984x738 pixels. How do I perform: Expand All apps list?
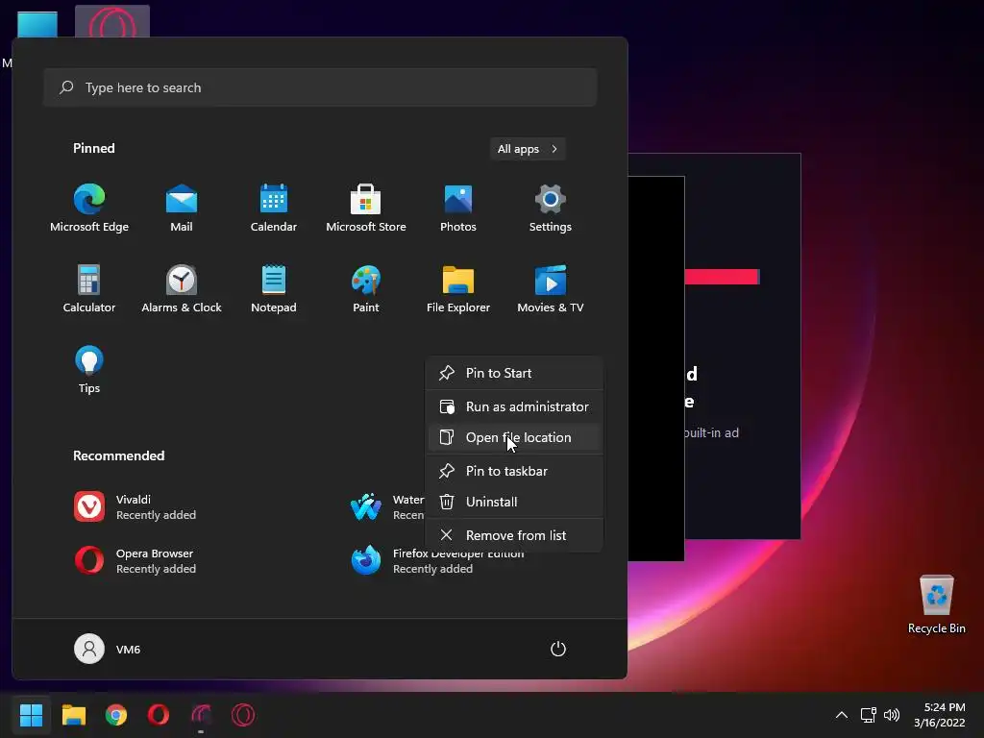coord(528,149)
